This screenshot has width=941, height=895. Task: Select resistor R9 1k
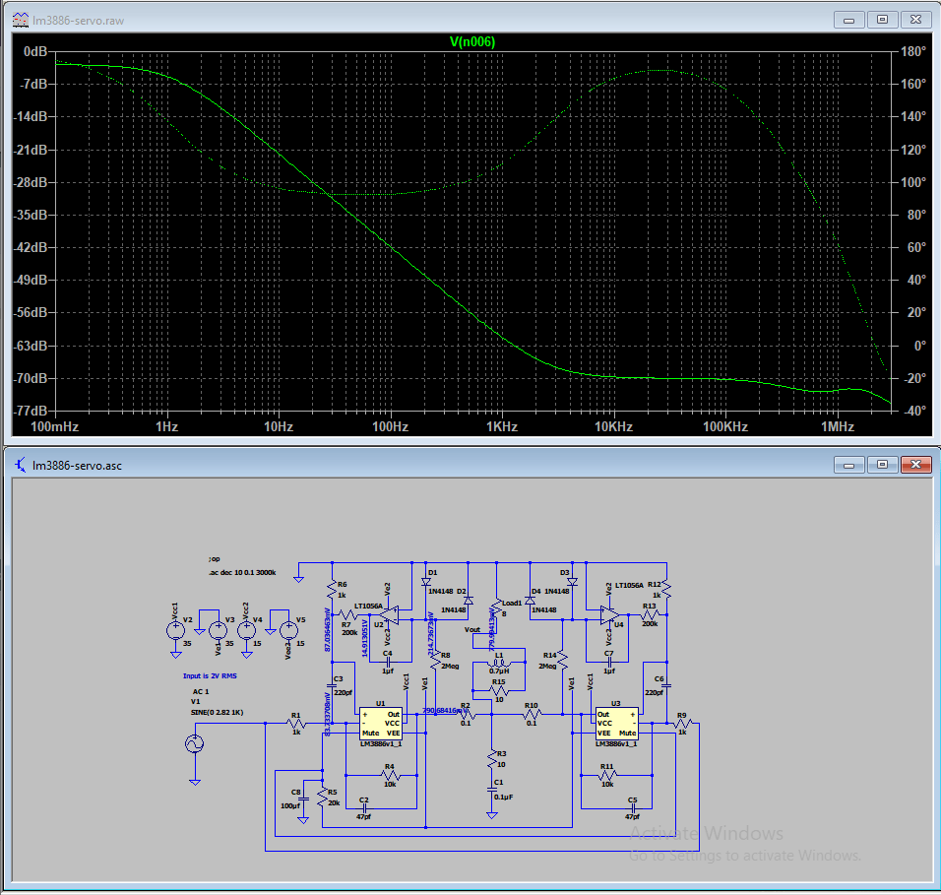pos(682,724)
